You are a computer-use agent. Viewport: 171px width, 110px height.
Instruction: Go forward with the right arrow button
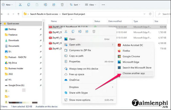point(8,14)
